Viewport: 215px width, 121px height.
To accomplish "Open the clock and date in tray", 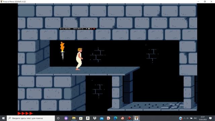I will click(203, 118).
